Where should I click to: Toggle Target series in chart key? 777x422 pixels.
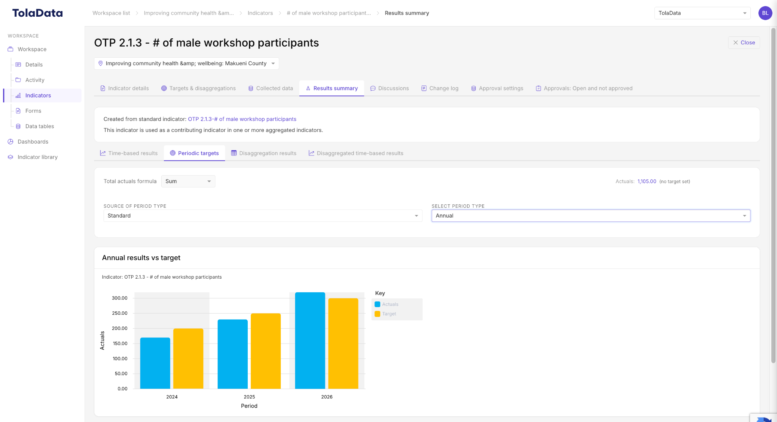pyautogui.click(x=385, y=314)
